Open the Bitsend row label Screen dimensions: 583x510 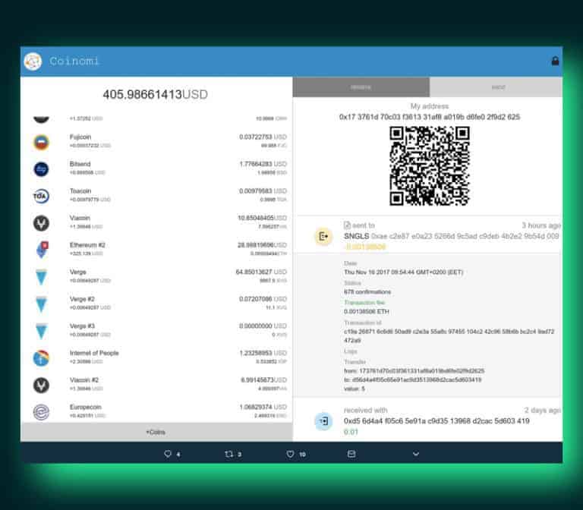tap(80, 164)
